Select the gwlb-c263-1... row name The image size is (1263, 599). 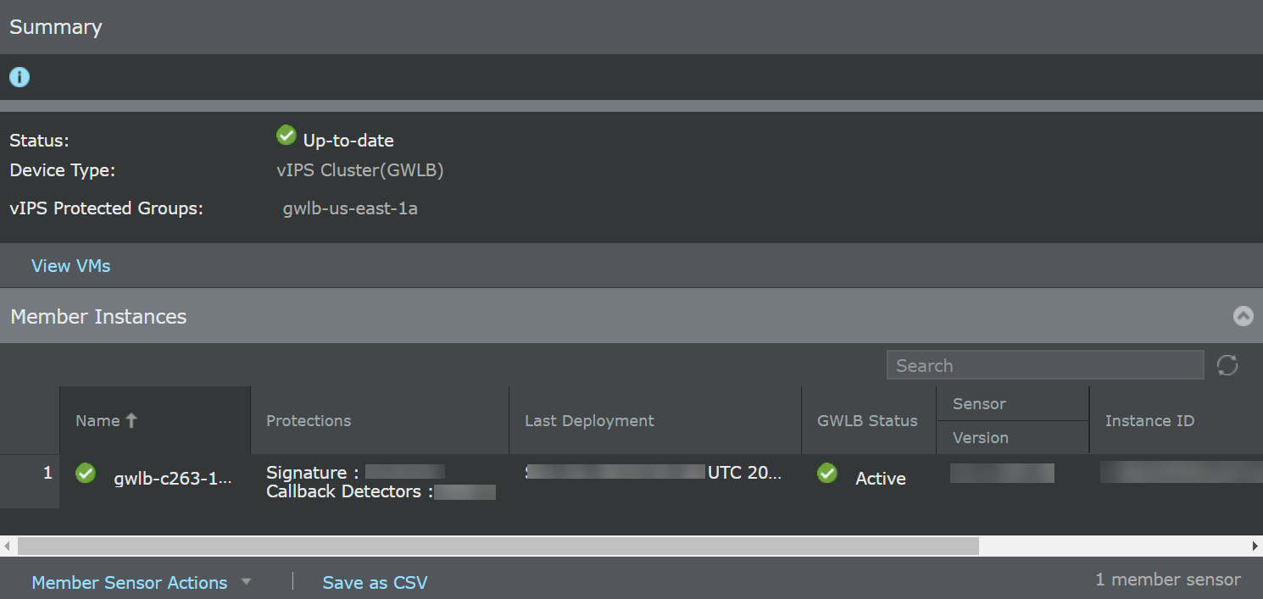173,479
